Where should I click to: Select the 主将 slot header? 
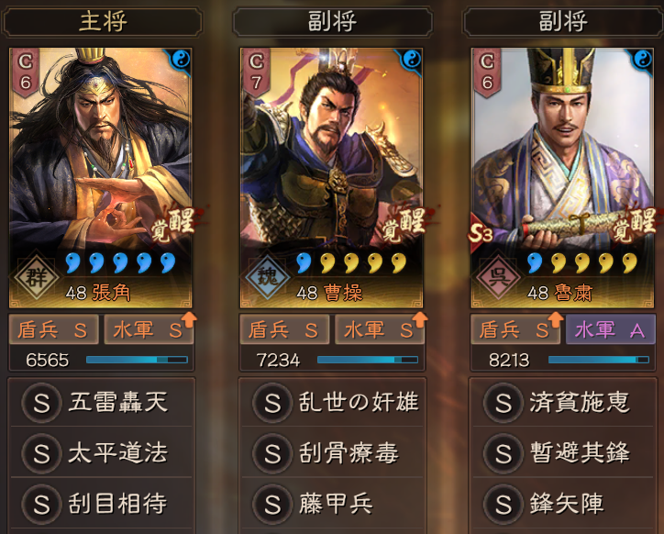click(x=102, y=21)
